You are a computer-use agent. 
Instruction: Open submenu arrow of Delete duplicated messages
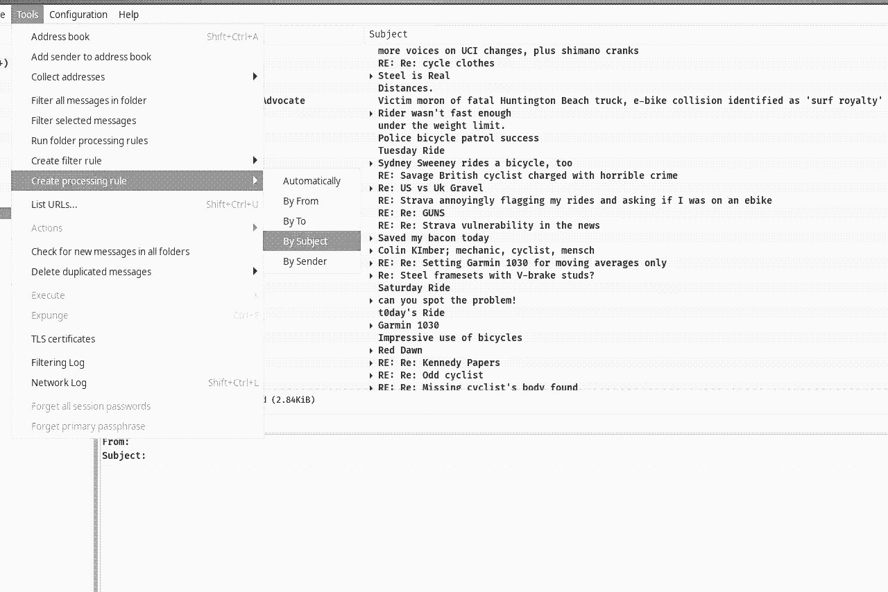255,272
